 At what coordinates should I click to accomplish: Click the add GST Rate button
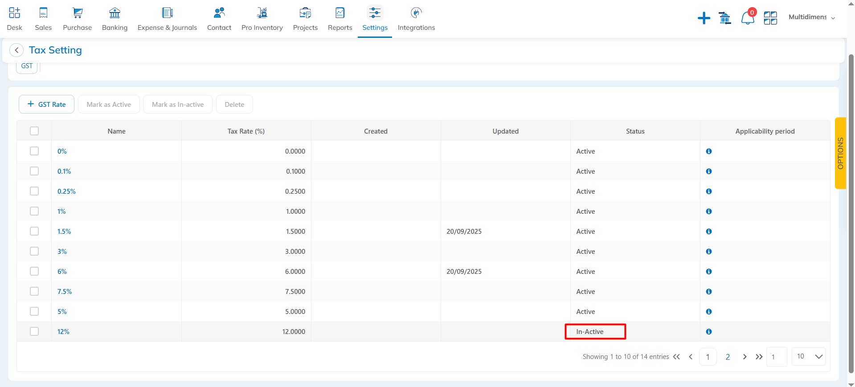click(46, 104)
